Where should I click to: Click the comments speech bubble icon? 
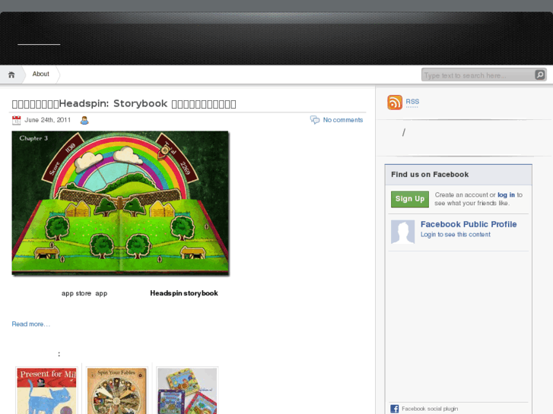(315, 120)
